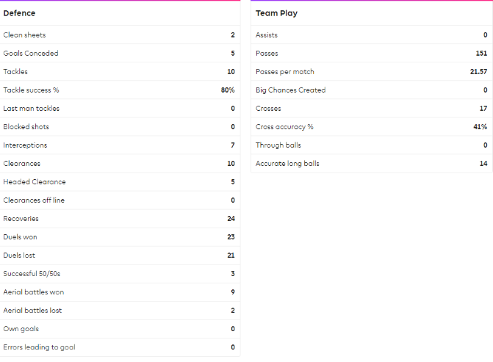The image size is (493, 362).
Task: Select the Headed Clearance row
Action: point(119,182)
